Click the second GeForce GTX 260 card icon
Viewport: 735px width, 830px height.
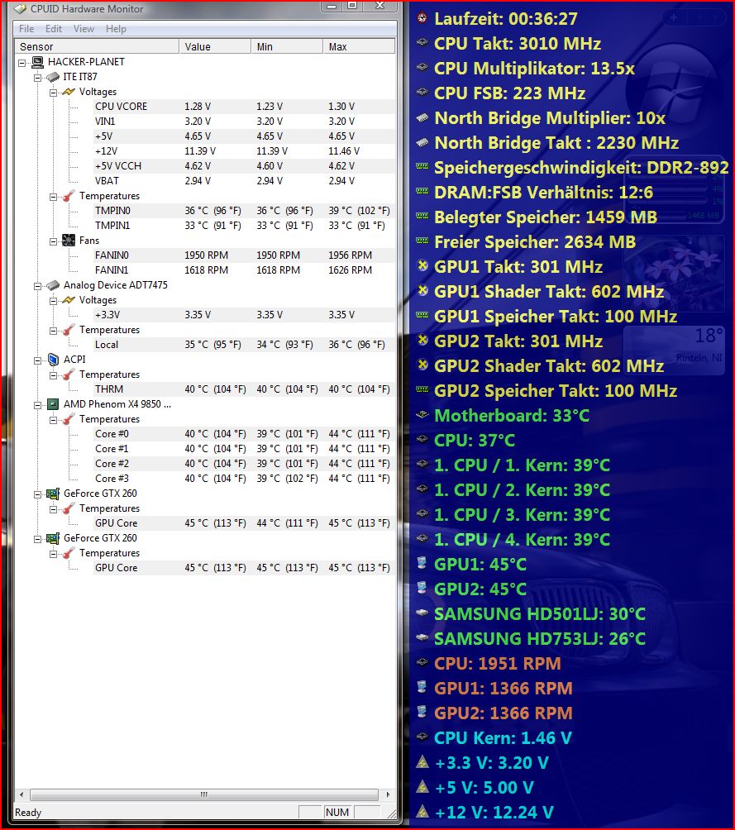(53, 538)
